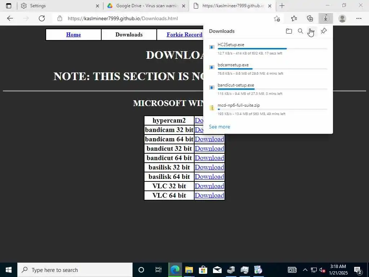
Task: Click the taskbar search box
Action: tap(75, 270)
